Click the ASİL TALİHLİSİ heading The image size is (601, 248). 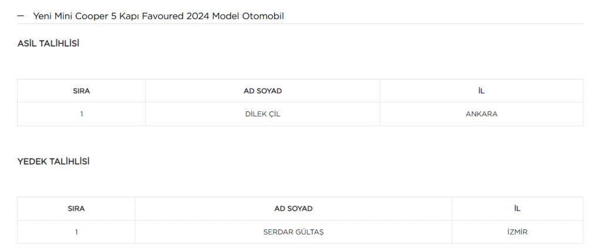click(x=48, y=44)
